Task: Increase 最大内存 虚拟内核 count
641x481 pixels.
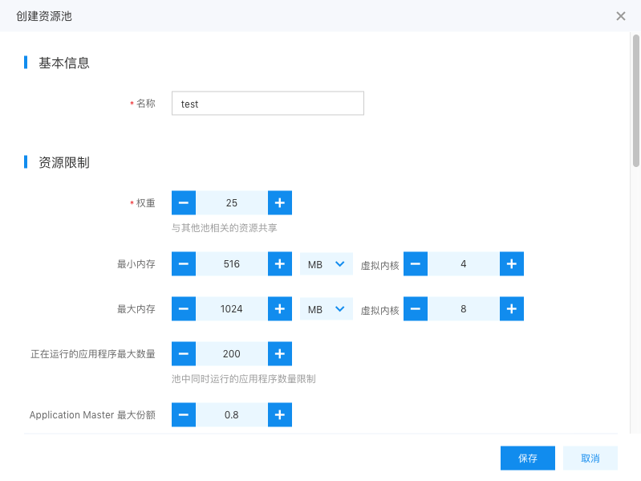Action: (x=511, y=309)
